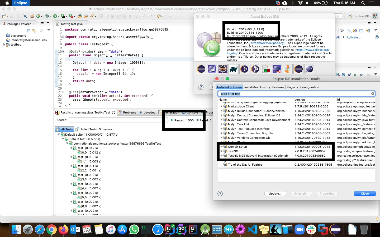The height and width of the screenshot is (237, 380).
Task: Open the Plug-ins tab
Action: pos(292,87)
